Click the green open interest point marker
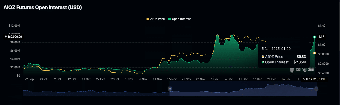 315,37
